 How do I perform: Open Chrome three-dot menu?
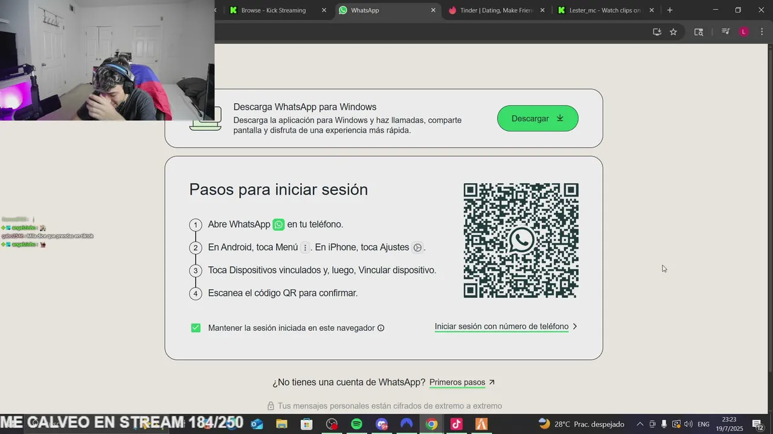click(762, 32)
